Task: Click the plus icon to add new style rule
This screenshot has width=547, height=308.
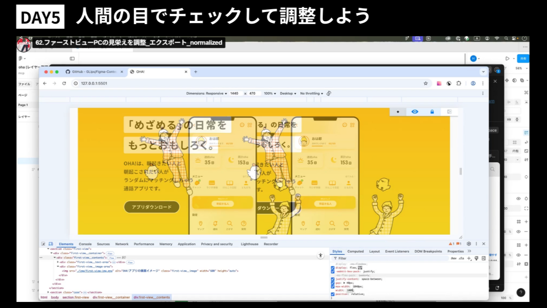Action: (469, 258)
